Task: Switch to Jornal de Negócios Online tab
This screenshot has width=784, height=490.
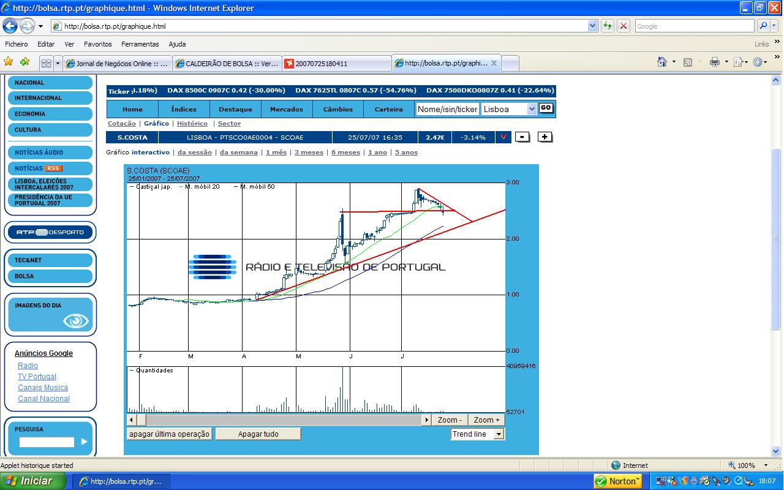Action: [x=118, y=63]
